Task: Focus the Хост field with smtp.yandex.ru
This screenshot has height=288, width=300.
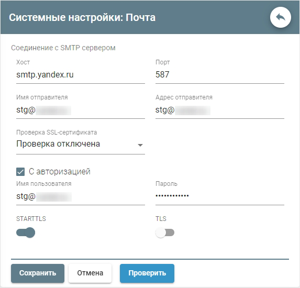Action: [81, 75]
